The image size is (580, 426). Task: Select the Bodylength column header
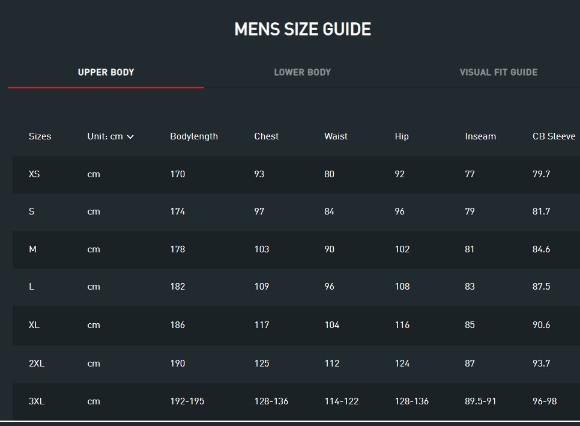pos(193,136)
